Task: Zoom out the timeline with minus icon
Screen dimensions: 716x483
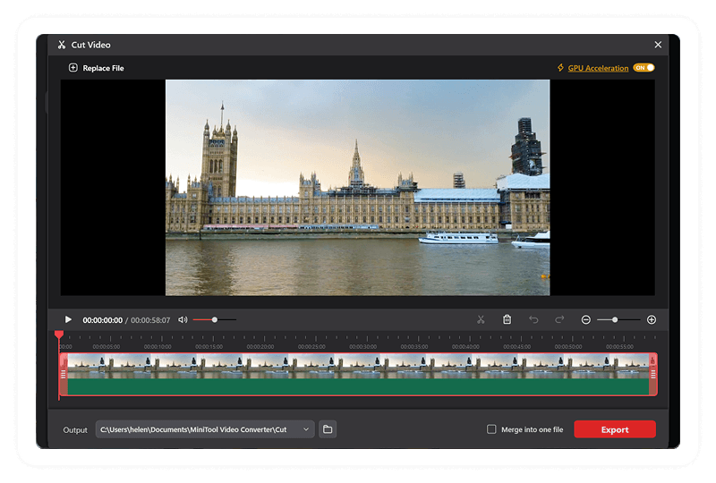Action: 586,319
